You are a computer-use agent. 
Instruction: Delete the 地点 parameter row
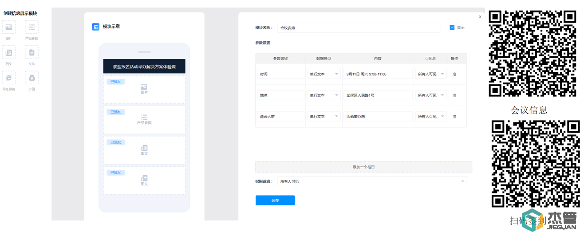pos(454,95)
